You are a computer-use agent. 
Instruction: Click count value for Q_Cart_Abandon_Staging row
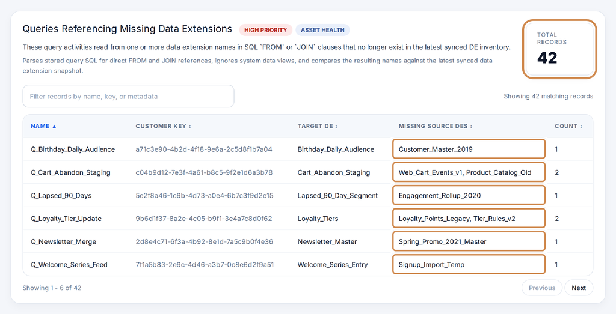click(x=556, y=172)
